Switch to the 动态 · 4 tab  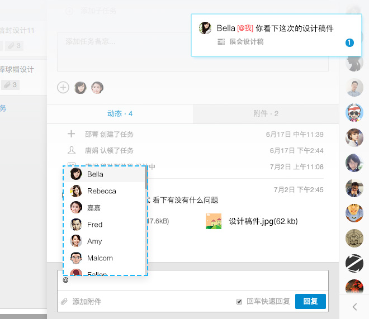120,113
